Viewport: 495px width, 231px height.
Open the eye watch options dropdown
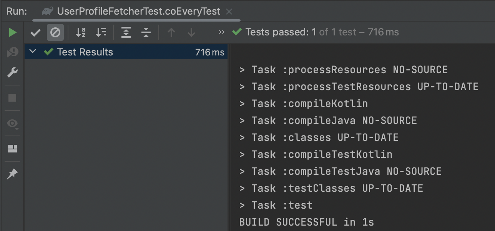point(13,124)
